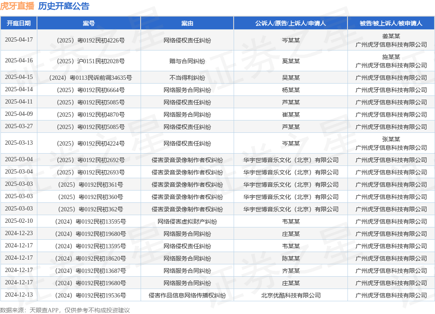Click plaintiff 北京优酷科技有限公司
Screen dimensions: 435x314
pyautogui.click(x=291, y=295)
